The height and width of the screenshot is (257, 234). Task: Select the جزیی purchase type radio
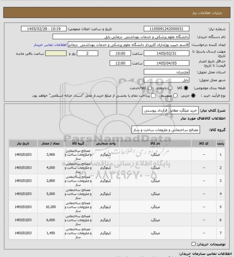193,95
